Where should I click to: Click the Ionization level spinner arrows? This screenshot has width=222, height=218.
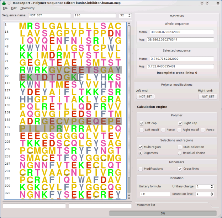[212, 194]
